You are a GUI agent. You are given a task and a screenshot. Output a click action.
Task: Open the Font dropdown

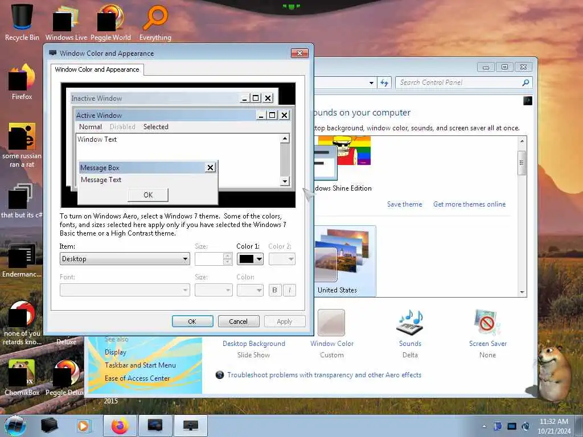pos(125,290)
